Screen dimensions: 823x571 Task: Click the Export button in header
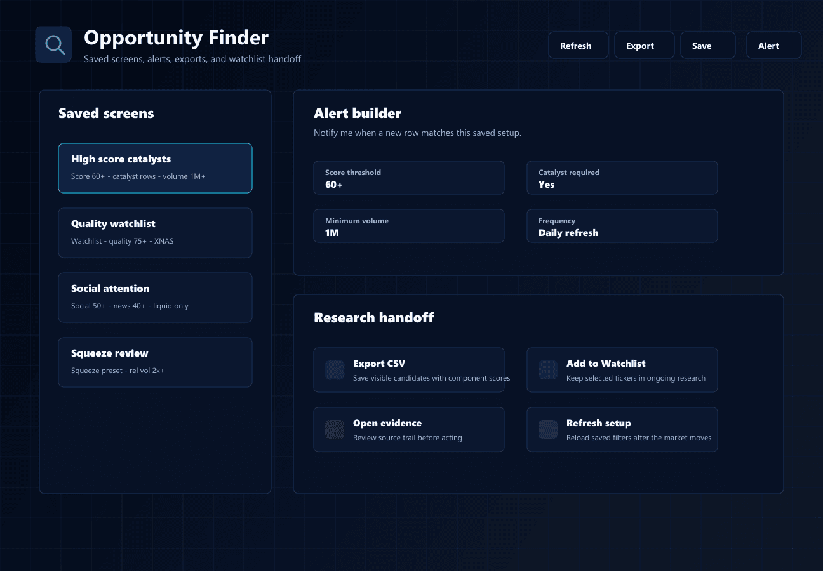[x=645, y=45]
